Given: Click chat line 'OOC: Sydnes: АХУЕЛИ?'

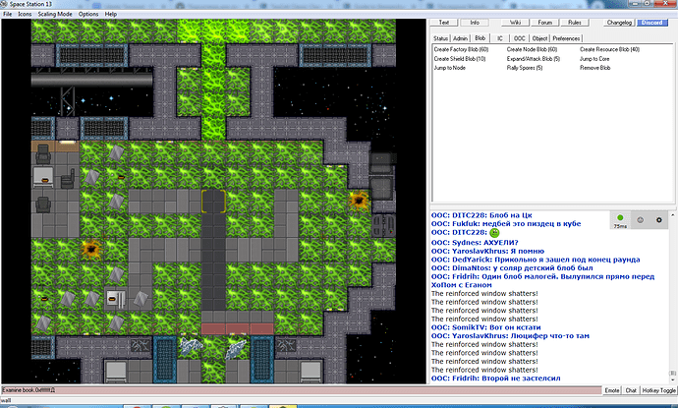Looking at the screenshot, I should click(475, 243).
